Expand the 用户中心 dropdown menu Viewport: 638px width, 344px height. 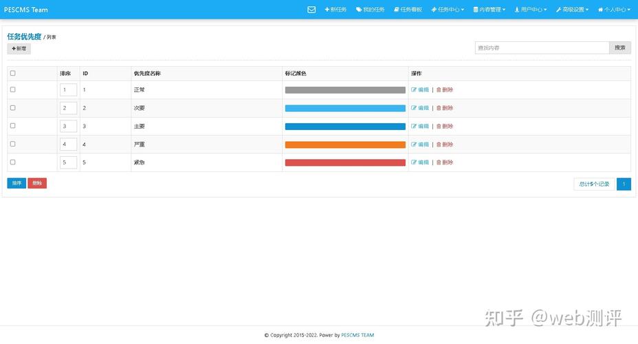531,10
